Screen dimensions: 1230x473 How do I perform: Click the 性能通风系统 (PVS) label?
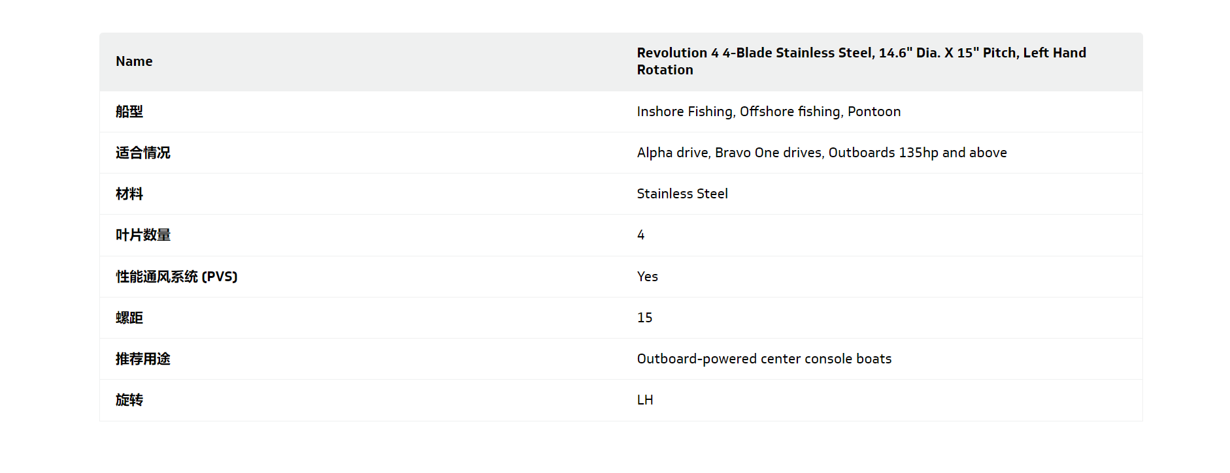176,277
